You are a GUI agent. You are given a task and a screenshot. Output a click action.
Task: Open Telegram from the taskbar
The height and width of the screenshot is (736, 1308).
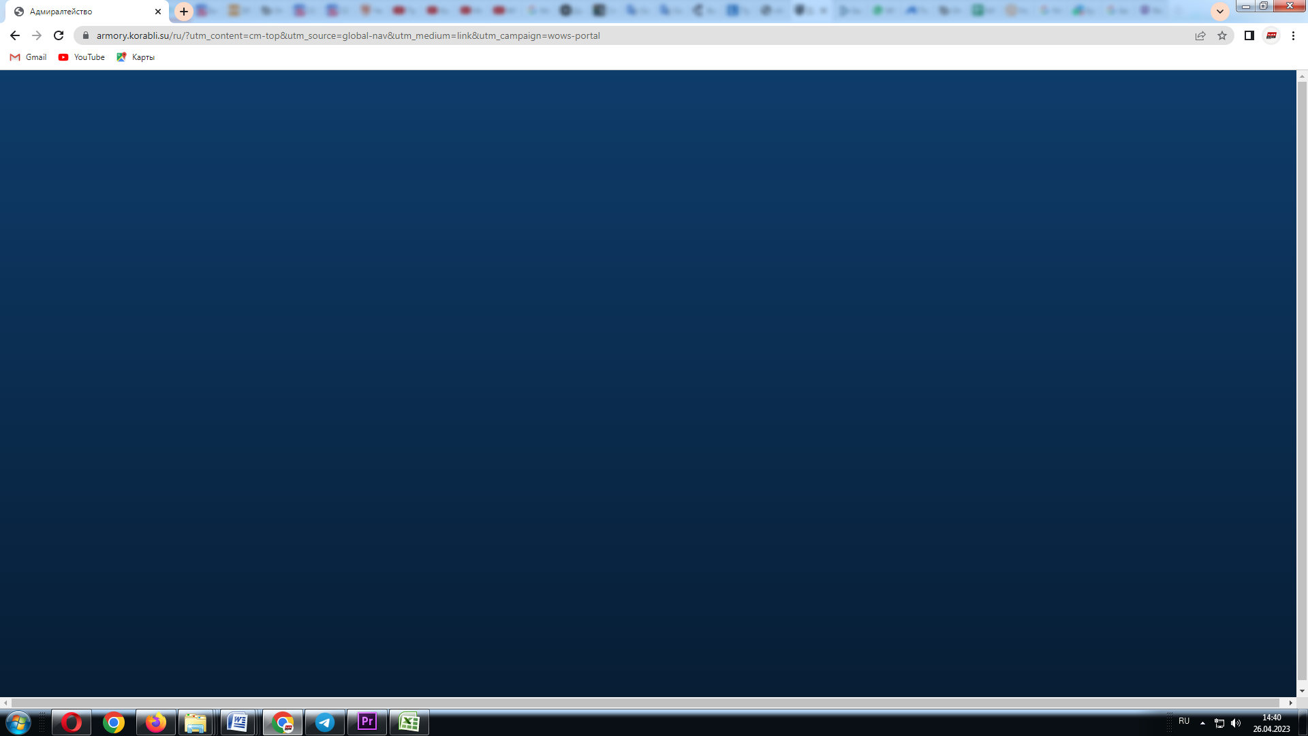[325, 722]
